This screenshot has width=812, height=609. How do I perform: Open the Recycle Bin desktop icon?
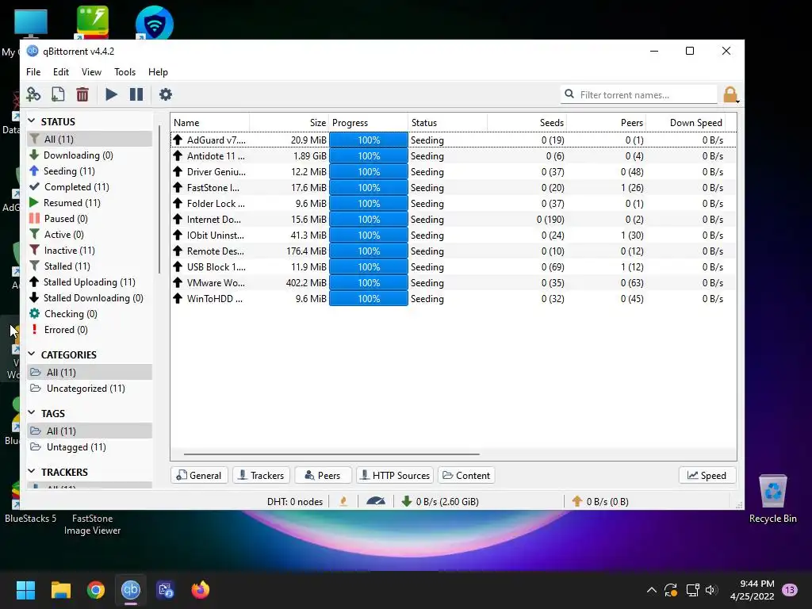pyautogui.click(x=772, y=498)
